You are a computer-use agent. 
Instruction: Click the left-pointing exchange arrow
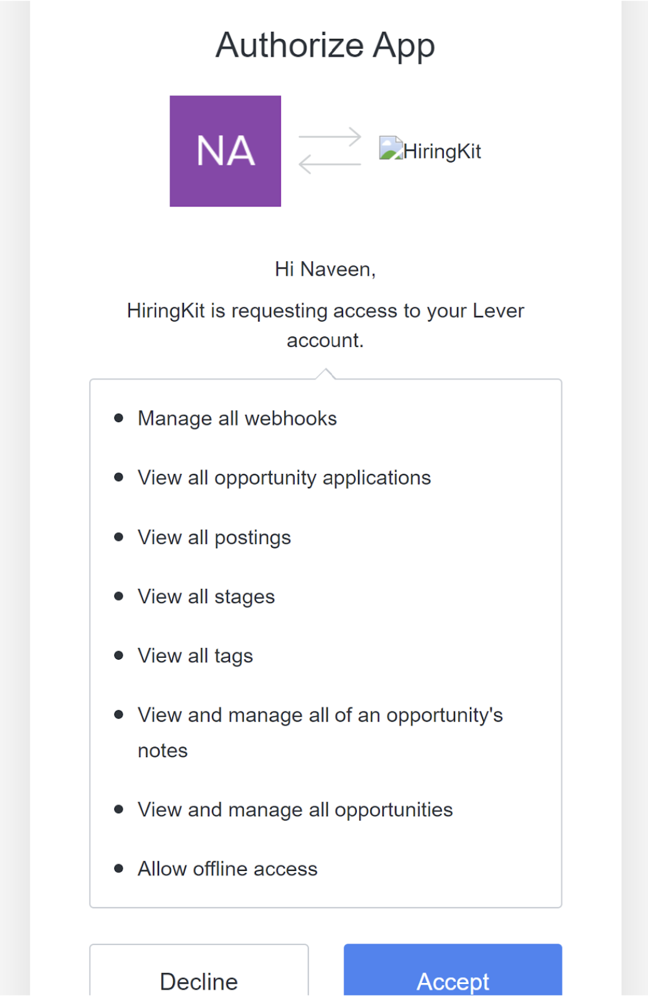tap(330, 164)
